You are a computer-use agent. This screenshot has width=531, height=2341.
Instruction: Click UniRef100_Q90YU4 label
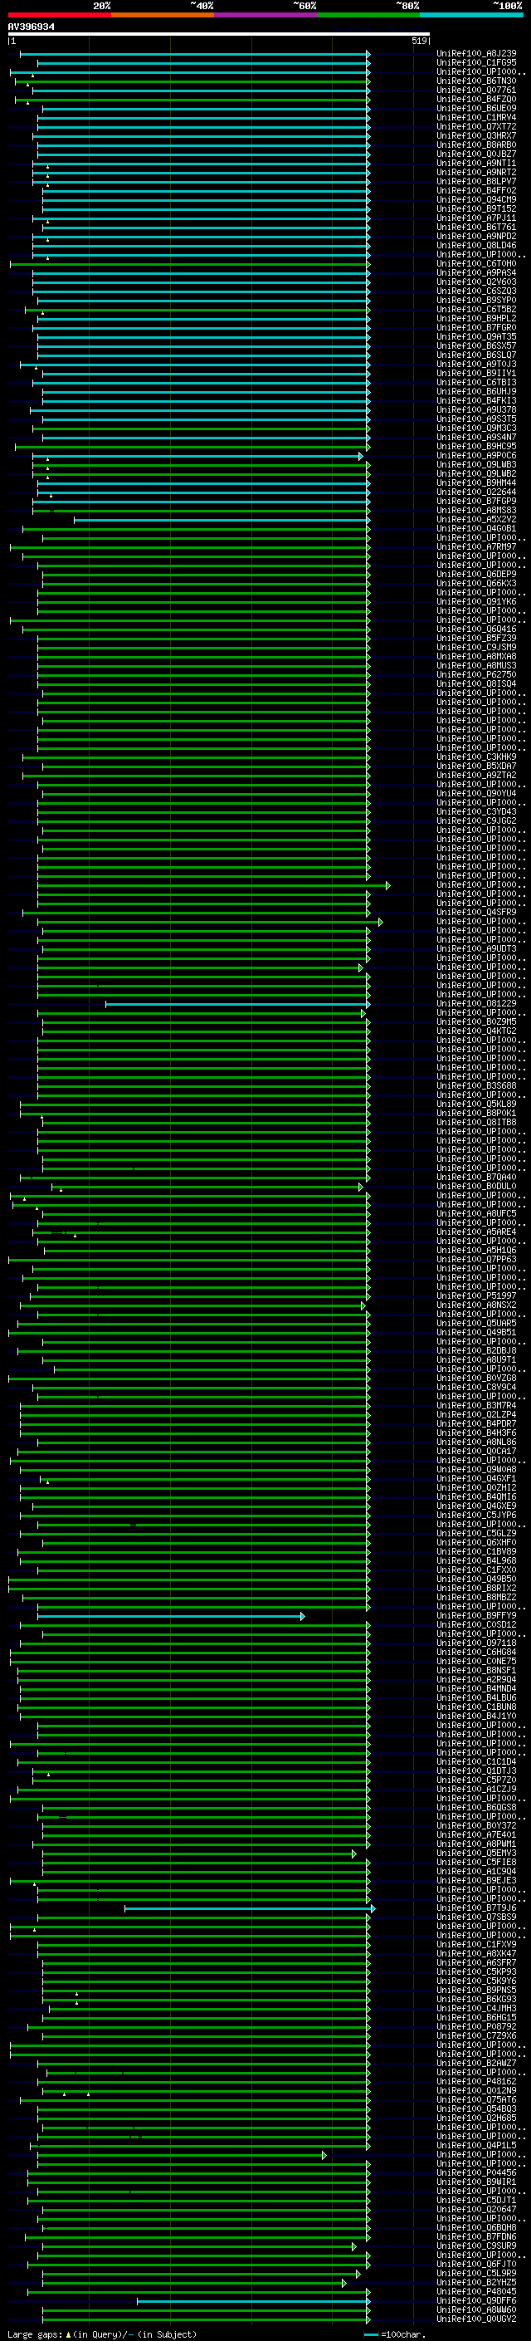point(476,793)
